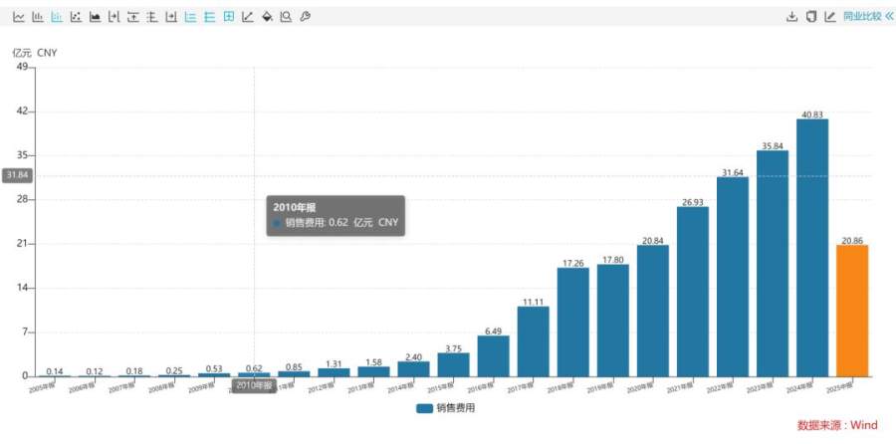Toggle the highlighted boxed-plus icon

[229, 17]
